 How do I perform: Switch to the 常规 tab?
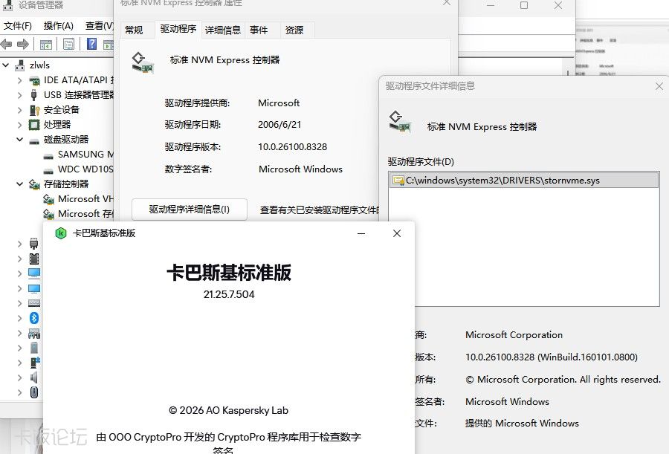(134, 30)
